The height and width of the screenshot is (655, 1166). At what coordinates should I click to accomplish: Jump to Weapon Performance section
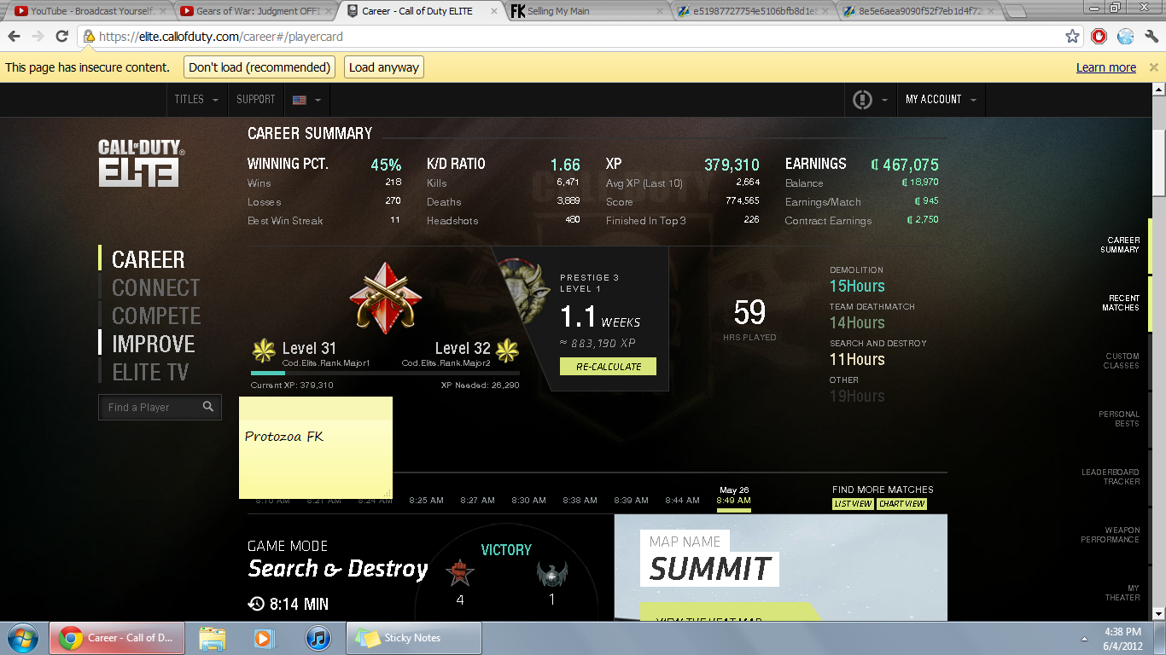1110,535
